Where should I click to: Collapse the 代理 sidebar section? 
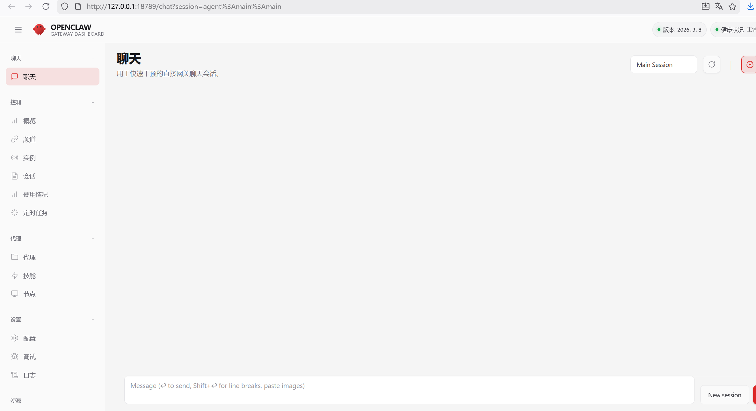point(93,239)
